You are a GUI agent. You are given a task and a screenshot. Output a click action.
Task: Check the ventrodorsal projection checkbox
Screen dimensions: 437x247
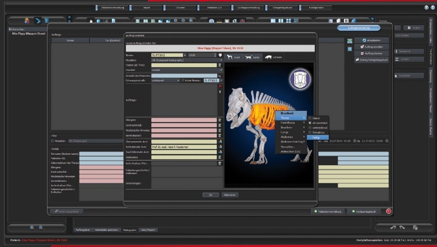pyautogui.click(x=310, y=128)
